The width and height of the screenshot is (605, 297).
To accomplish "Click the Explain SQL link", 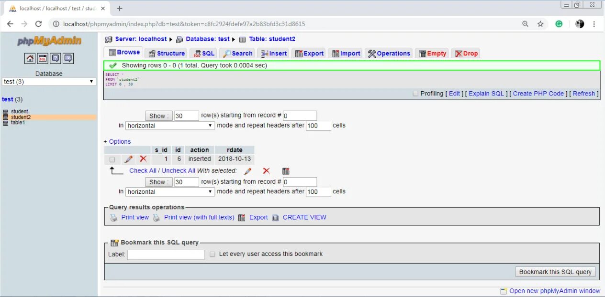I will 486,94.
